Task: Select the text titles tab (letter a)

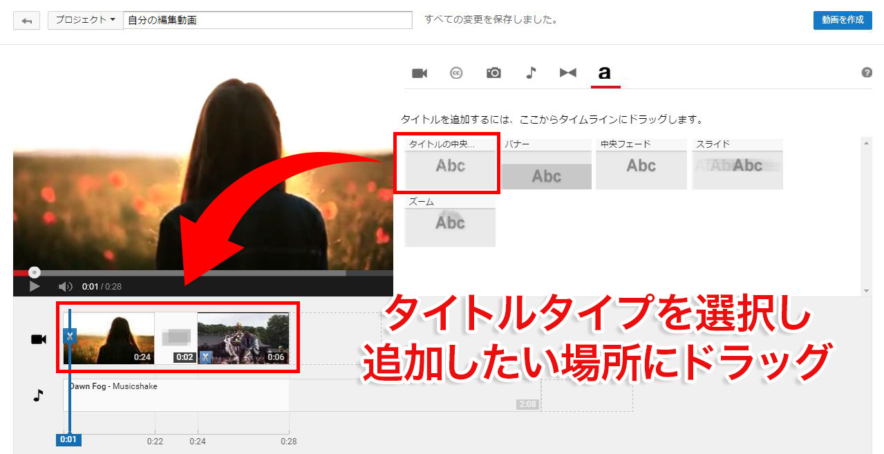Action: click(605, 73)
